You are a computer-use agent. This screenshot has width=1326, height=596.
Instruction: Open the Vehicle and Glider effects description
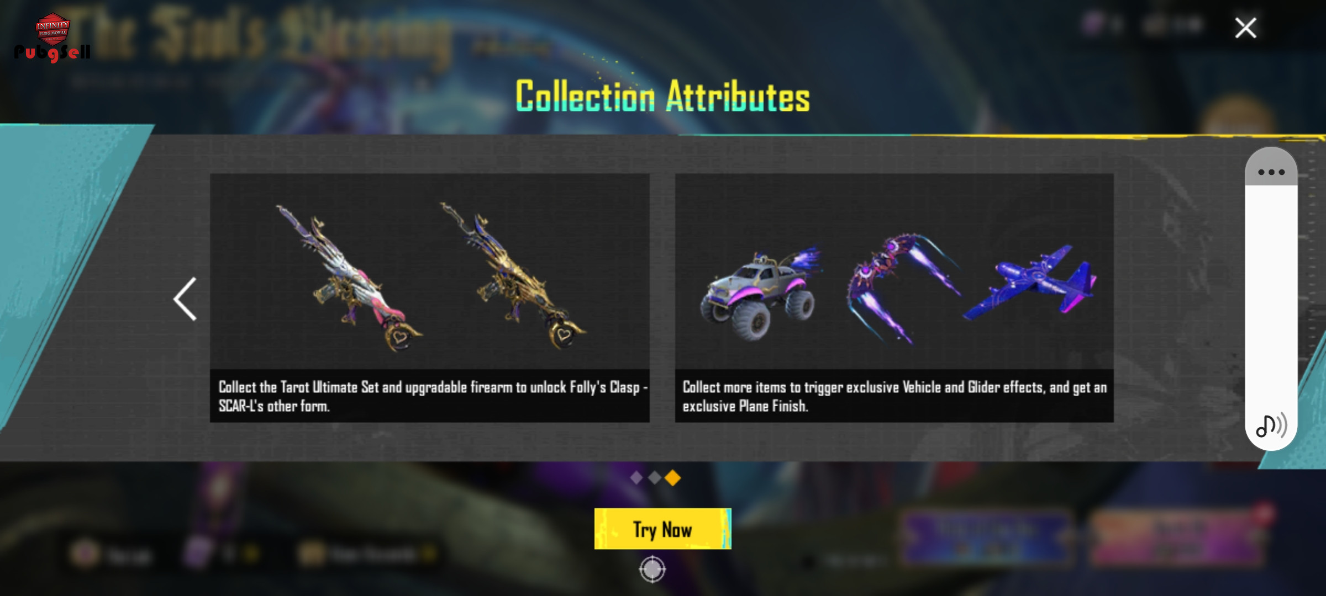[894, 396]
